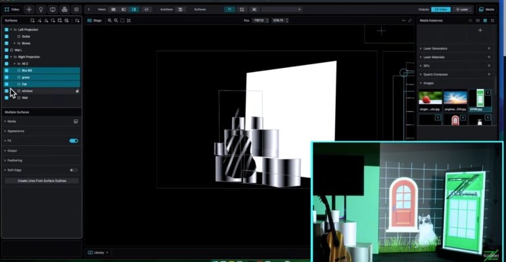The height and width of the screenshot is (262, 506).
Task: Select the dual-pane view layout icon
Action: [x=113, y=9]
